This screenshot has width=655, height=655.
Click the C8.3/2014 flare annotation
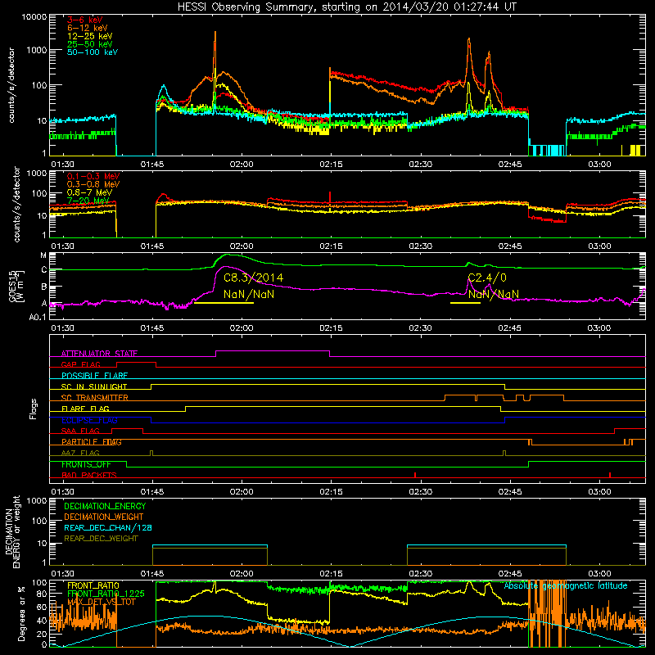(253, 278)
